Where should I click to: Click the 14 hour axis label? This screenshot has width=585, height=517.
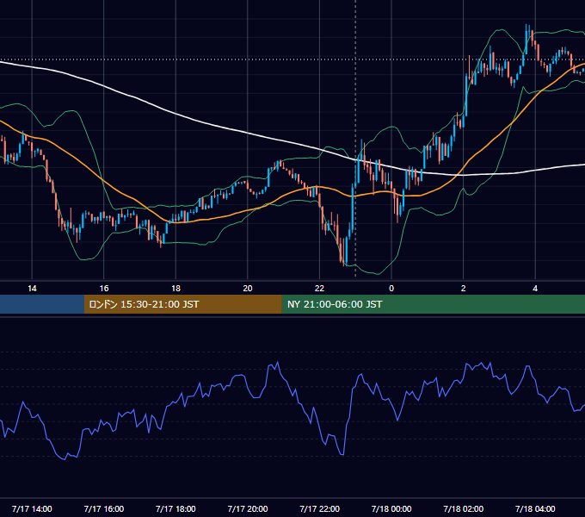[x=32, y=289]
